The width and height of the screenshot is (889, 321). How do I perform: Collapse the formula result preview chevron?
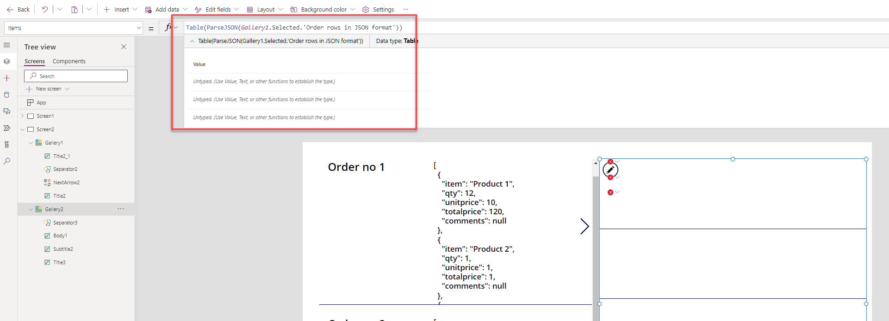(x=192, y=41)
